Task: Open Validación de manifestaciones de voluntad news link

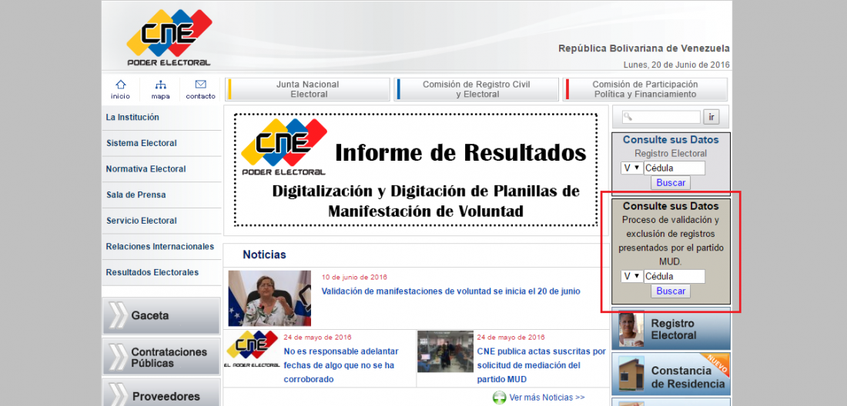Action: tap(450, 291)
